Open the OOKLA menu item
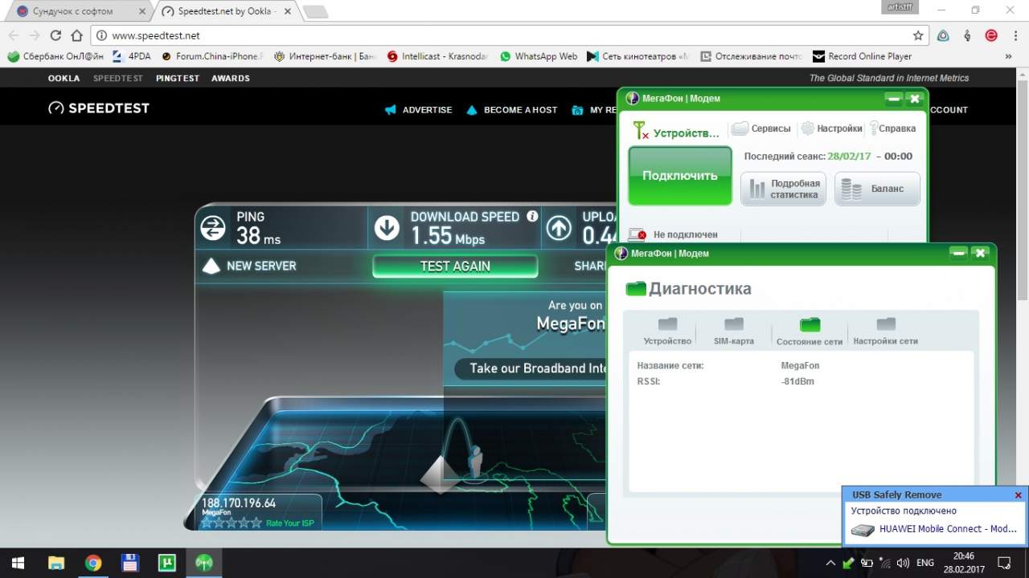 [64, 78]
